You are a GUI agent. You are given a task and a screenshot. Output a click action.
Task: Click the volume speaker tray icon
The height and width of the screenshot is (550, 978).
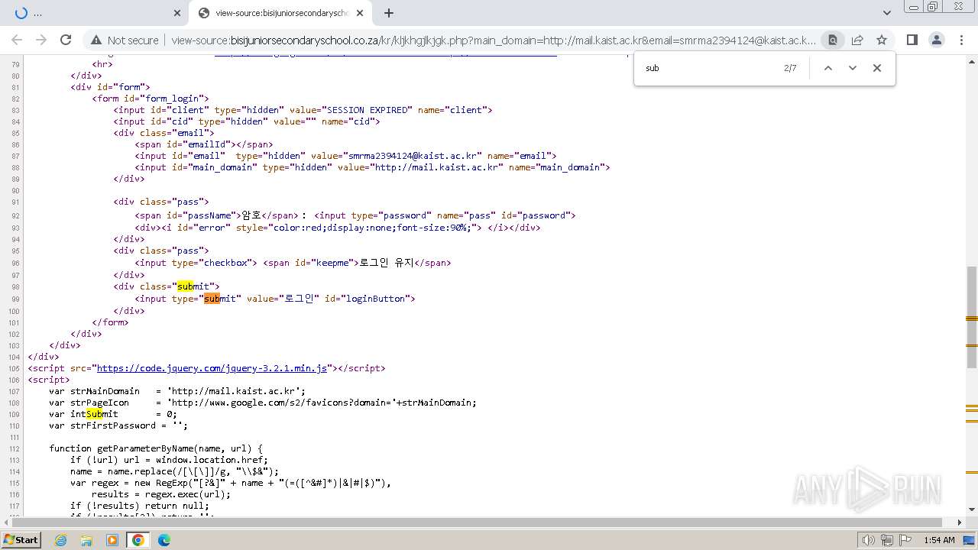click(868, 540)
